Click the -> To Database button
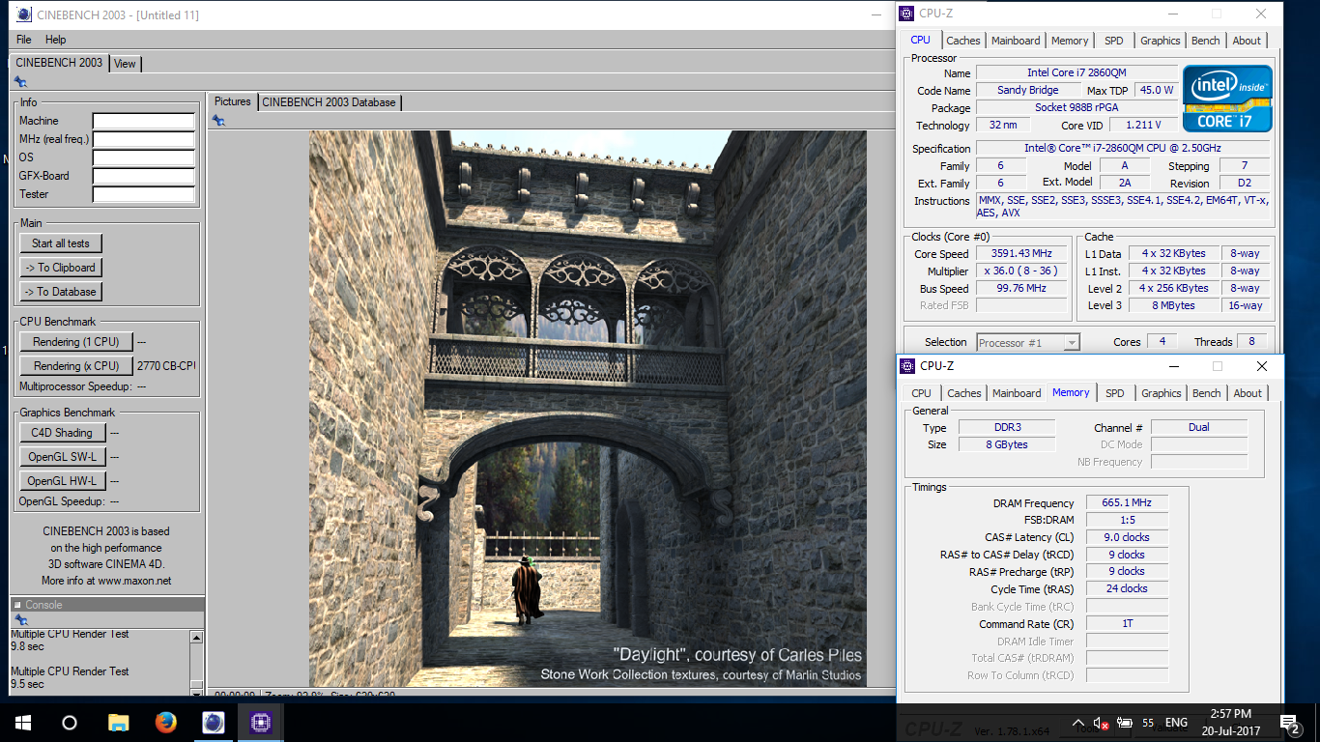 point(61,292)
